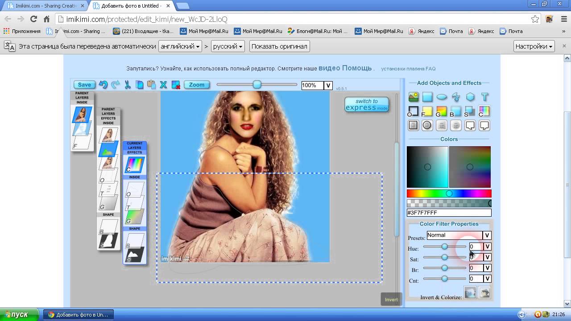Copy the selected layer
Viewport: 571px width, 321px height.
pyautogui.click(x=140, y=85)
